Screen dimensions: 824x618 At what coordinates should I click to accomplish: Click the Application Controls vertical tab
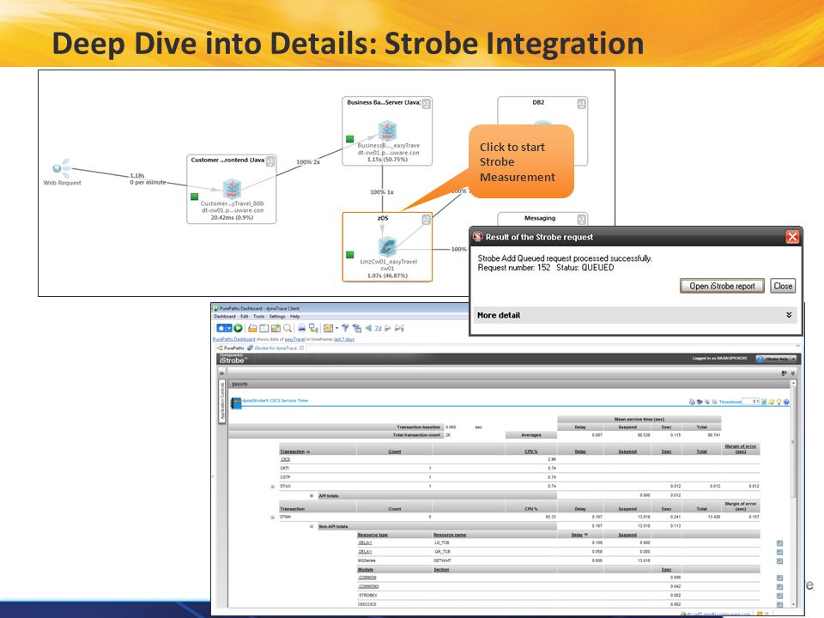point(222,401)
